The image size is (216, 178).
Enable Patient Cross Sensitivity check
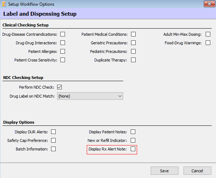click(62, 60)
